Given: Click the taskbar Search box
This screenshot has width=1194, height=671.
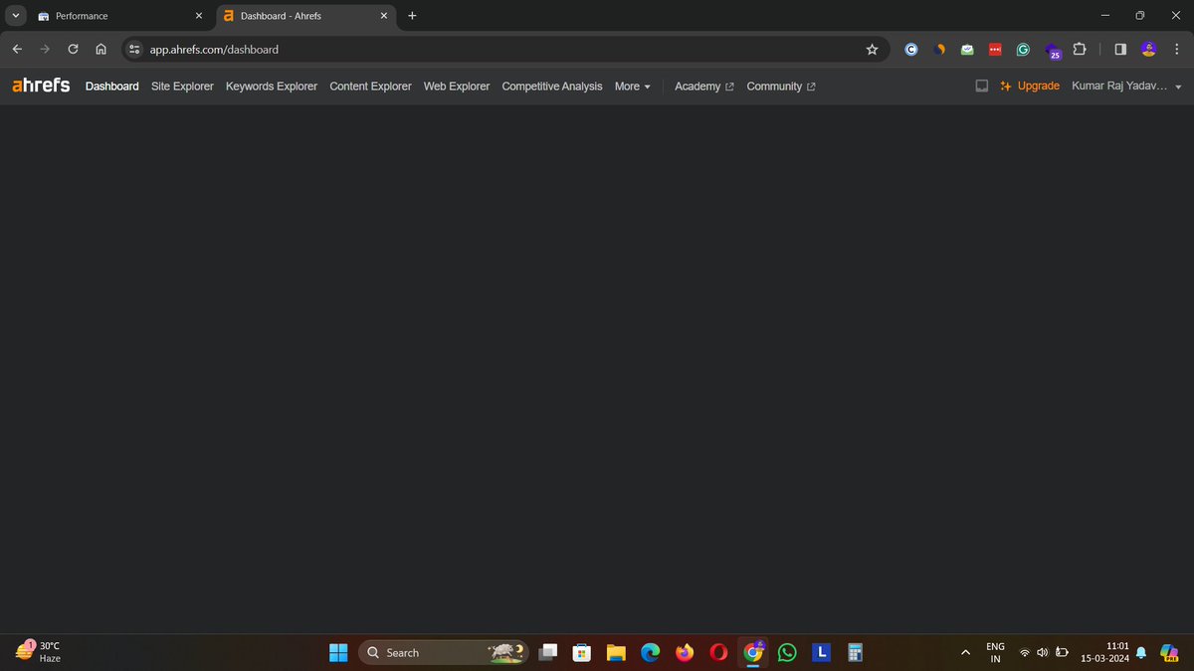Looking at the screenshot, I should click(443, 652).
